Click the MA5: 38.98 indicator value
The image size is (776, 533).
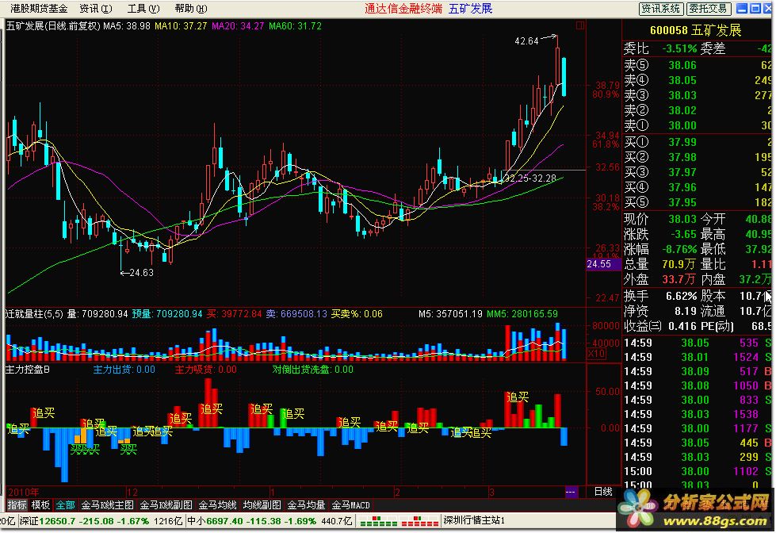(127, 25)
